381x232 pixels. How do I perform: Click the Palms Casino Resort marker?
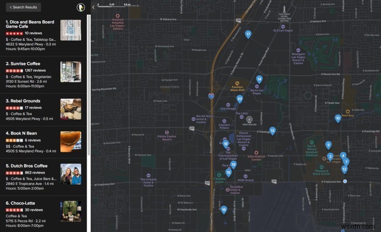[167, 132]
